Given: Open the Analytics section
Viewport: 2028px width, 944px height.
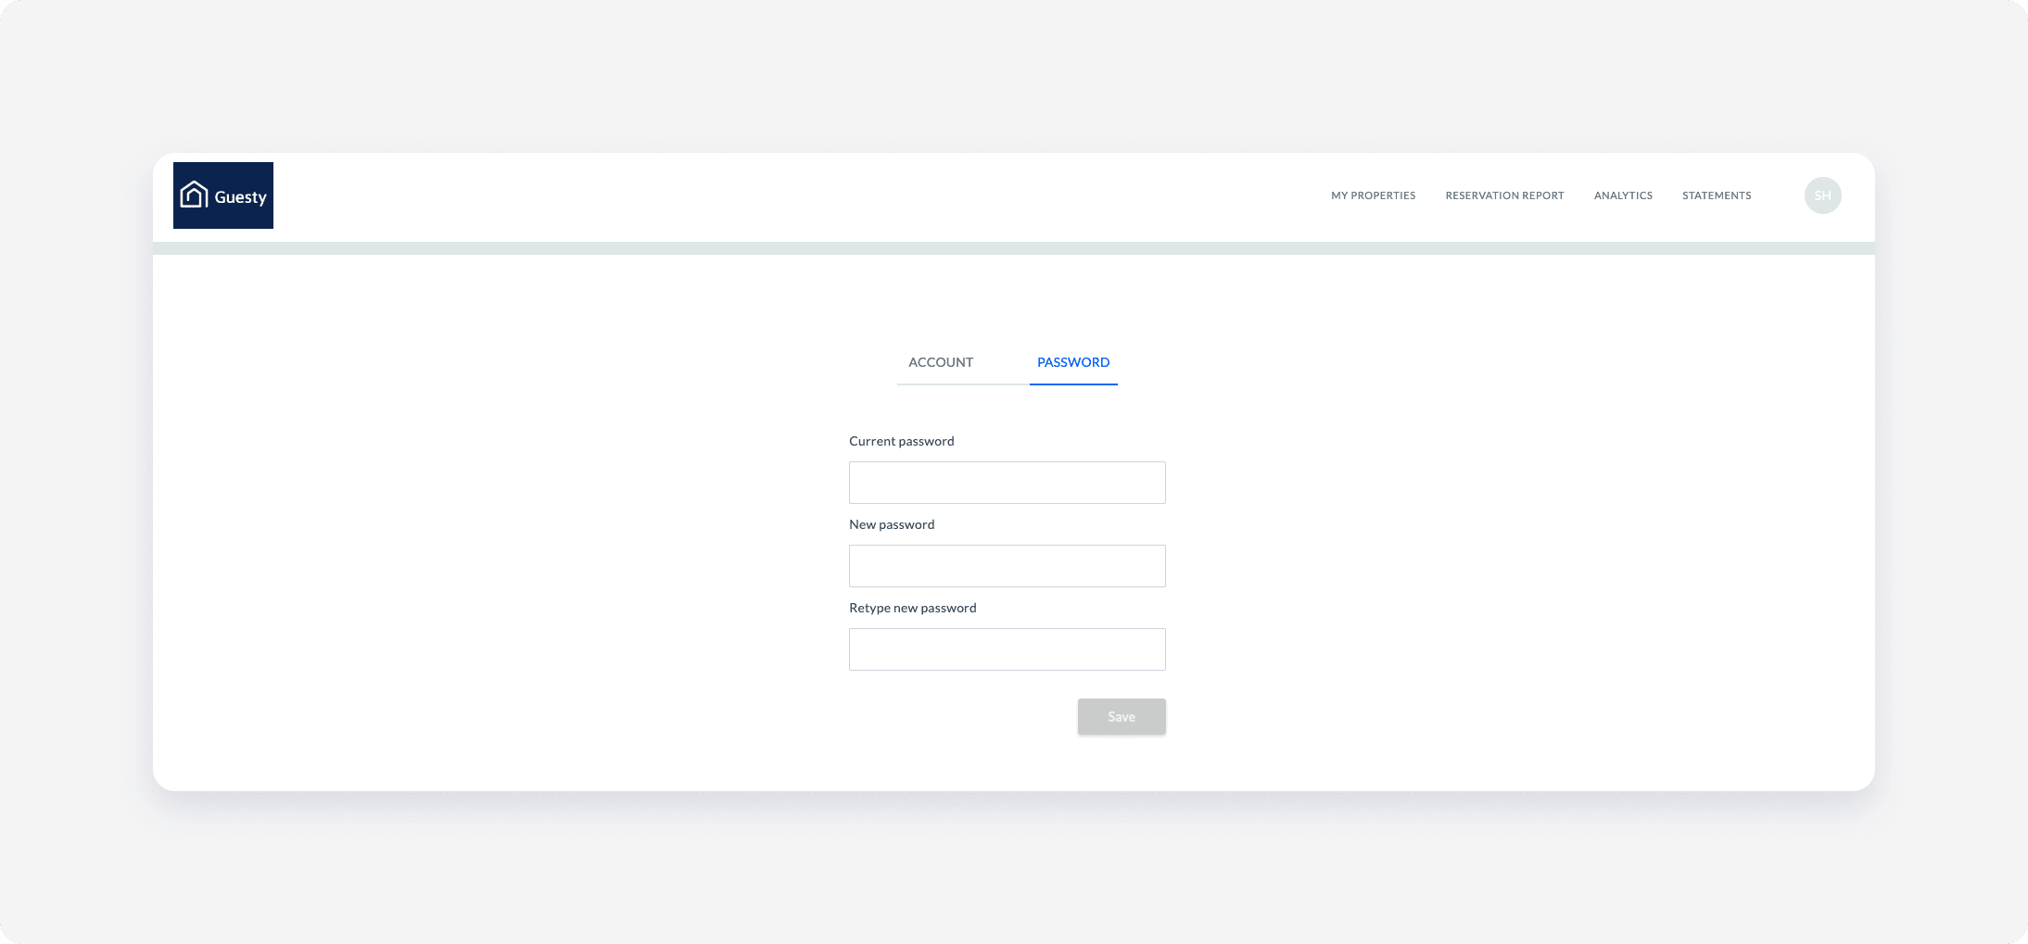Looking at the screenshot, I should tap(1623, 195).
